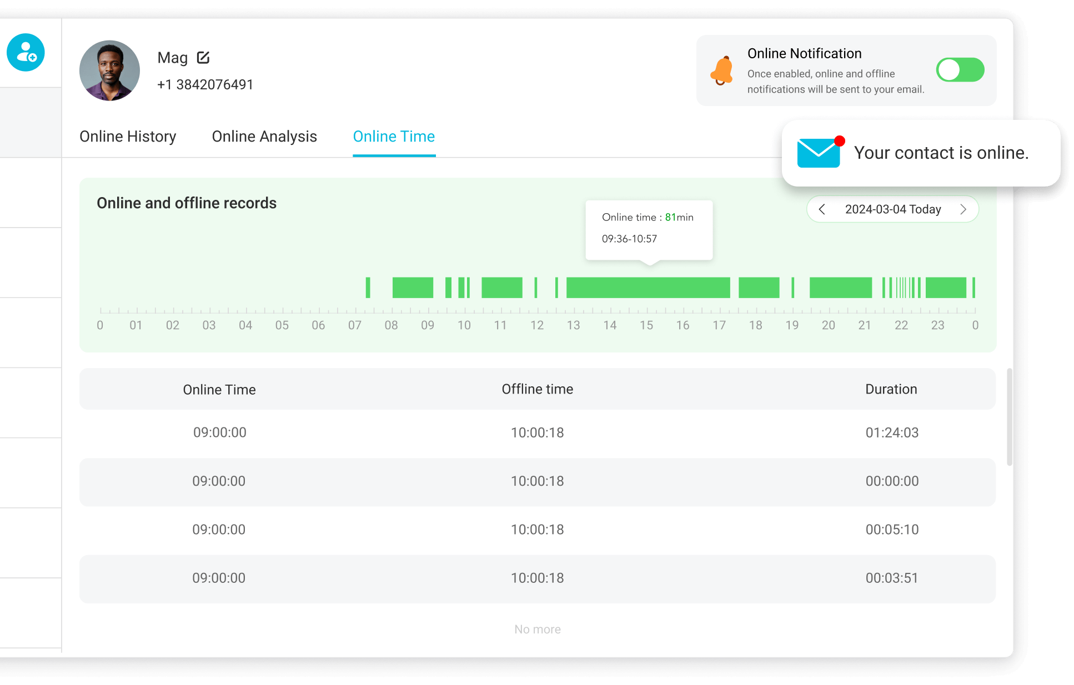The width and height of the screenshot is (1074, 685).
Task: Click the orange notification bell icon
Action: [x=722, y=70]
